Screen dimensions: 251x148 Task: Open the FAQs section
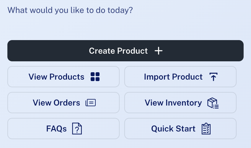pos(63,129)
